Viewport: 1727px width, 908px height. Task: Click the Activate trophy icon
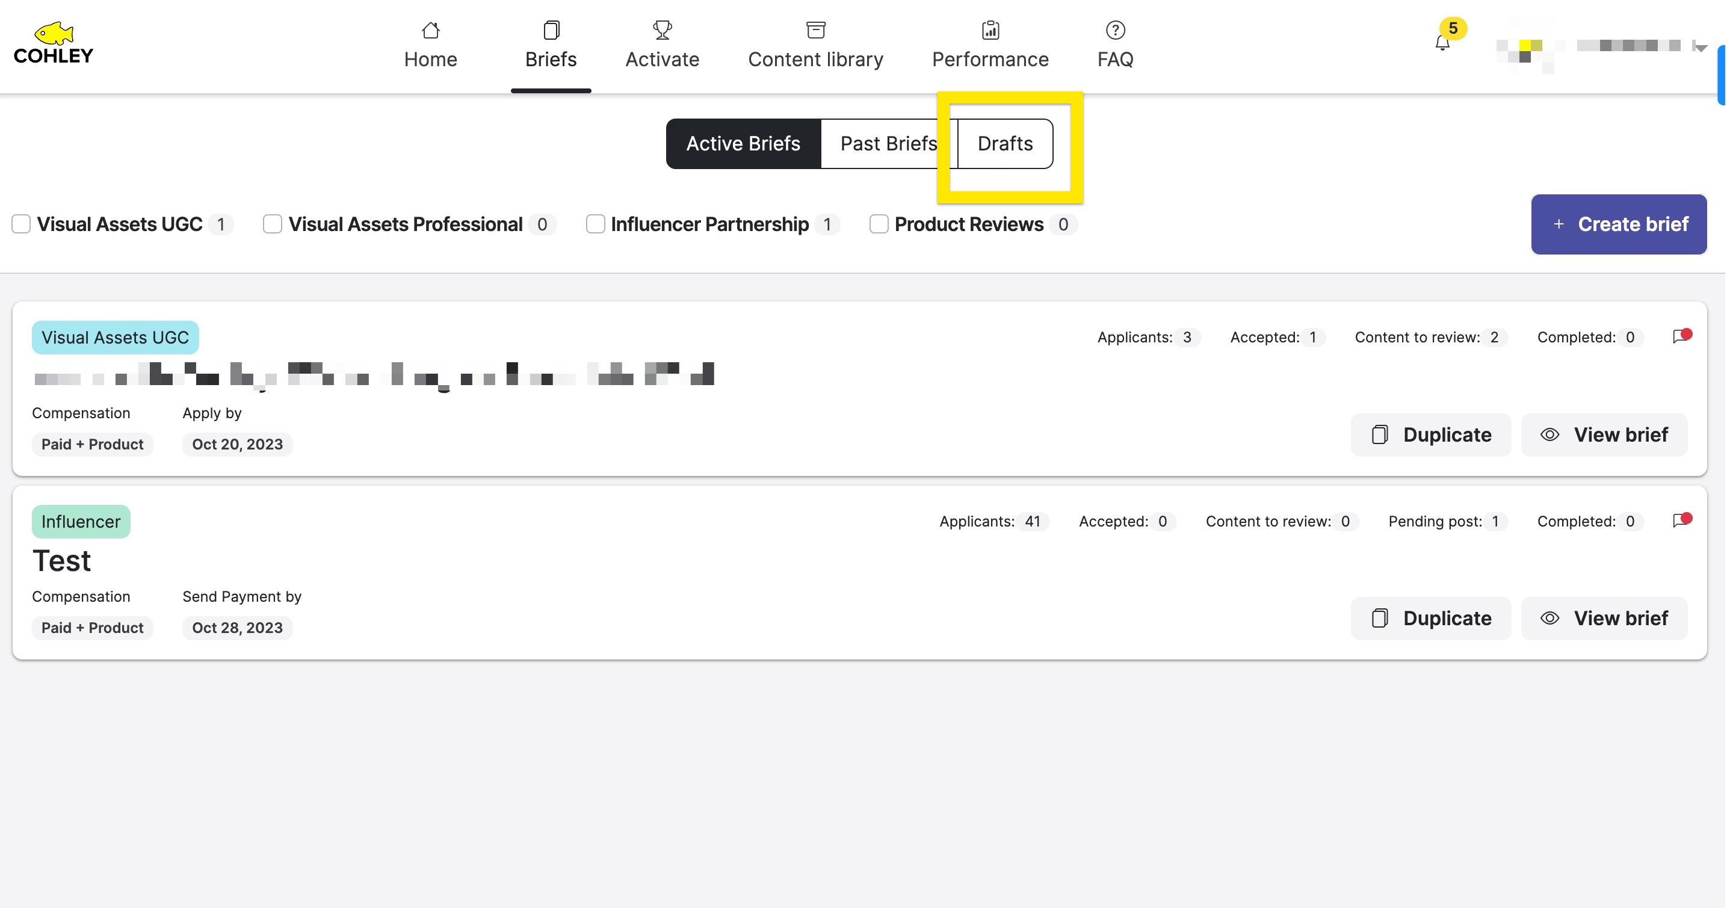coord(662,30)
